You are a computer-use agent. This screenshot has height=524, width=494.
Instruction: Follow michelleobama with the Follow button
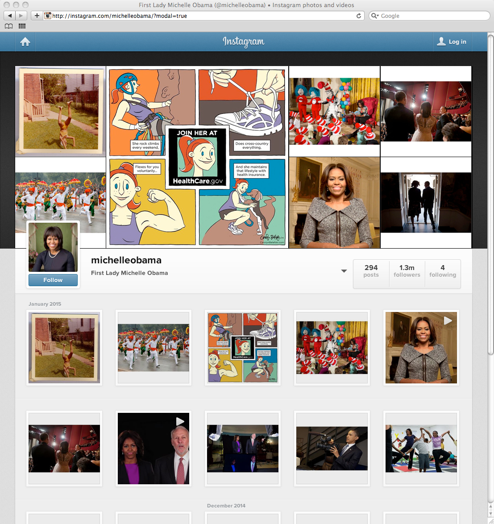point(53,280)
